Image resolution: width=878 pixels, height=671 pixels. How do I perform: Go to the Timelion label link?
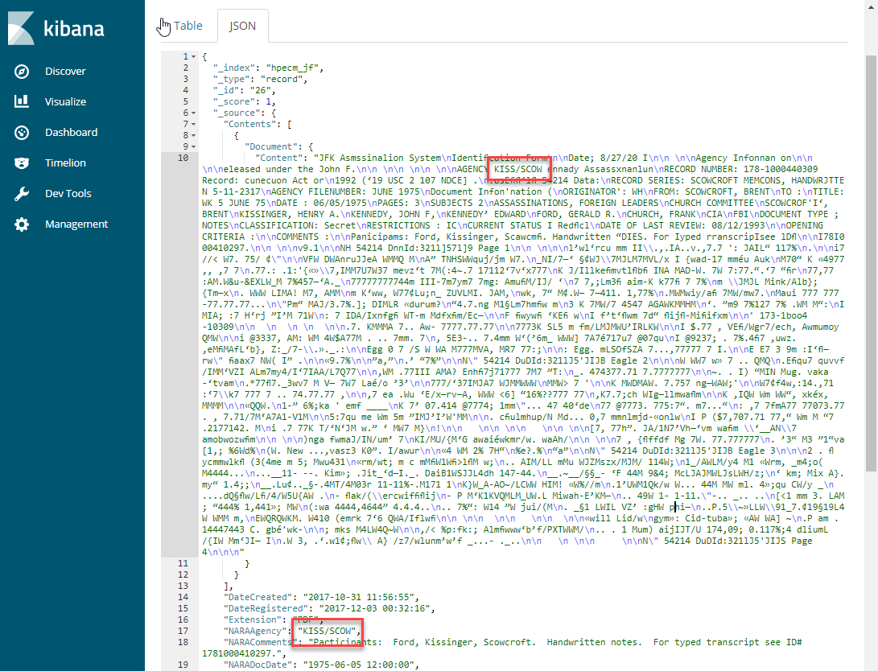[65, 163]
